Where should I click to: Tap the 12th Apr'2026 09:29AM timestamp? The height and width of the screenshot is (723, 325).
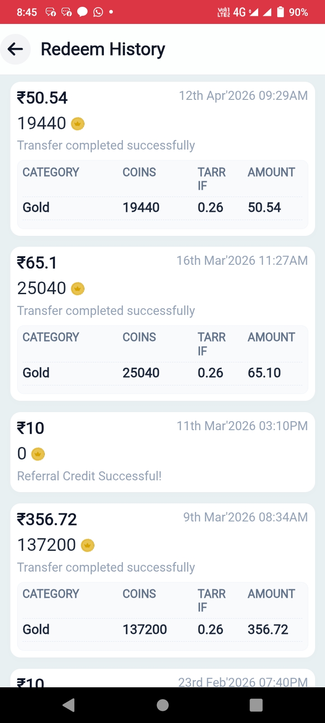coord(243,96)
